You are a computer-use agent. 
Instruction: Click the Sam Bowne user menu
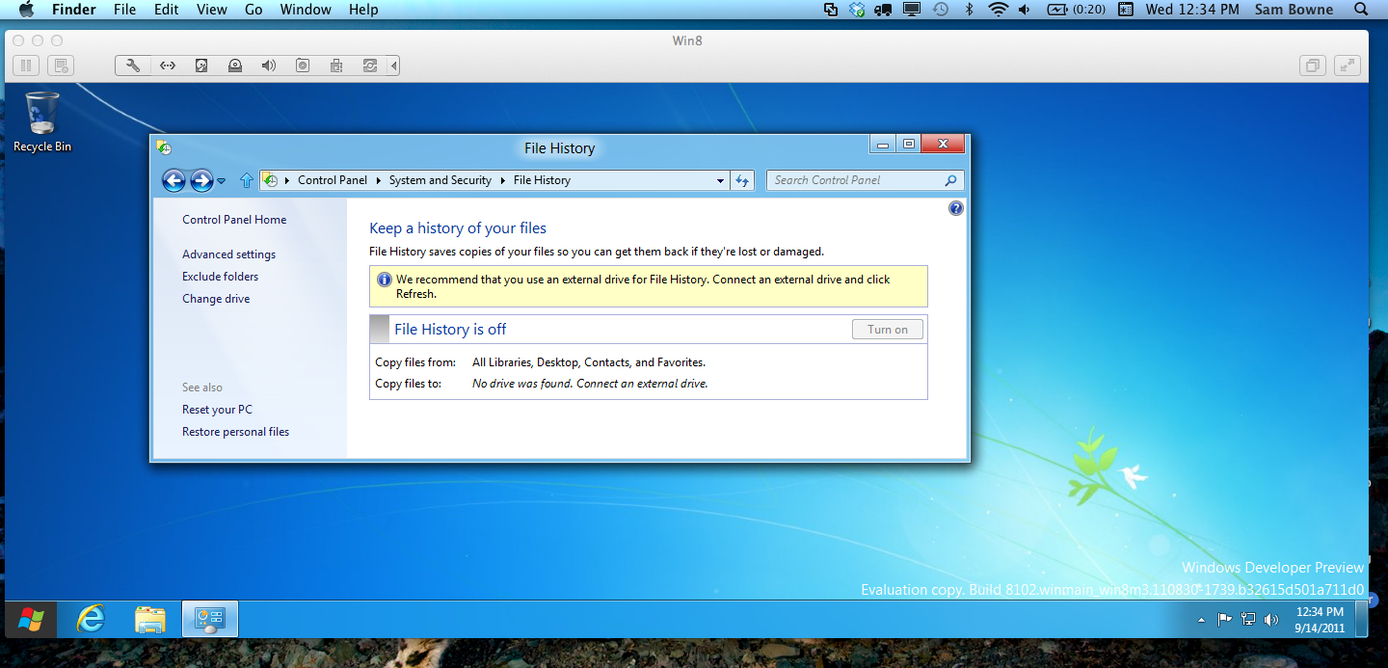point(1294,10)
